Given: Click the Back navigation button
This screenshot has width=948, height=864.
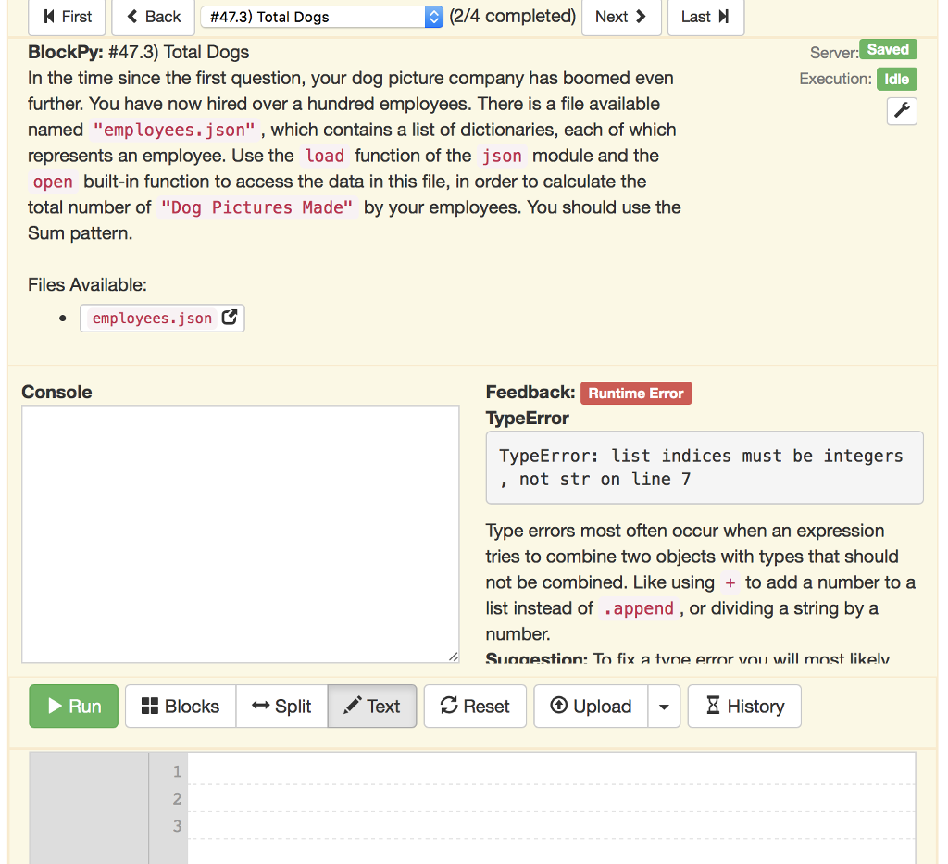Looking at the screenshot, I should pyautogui.click(x=152, y=17).
